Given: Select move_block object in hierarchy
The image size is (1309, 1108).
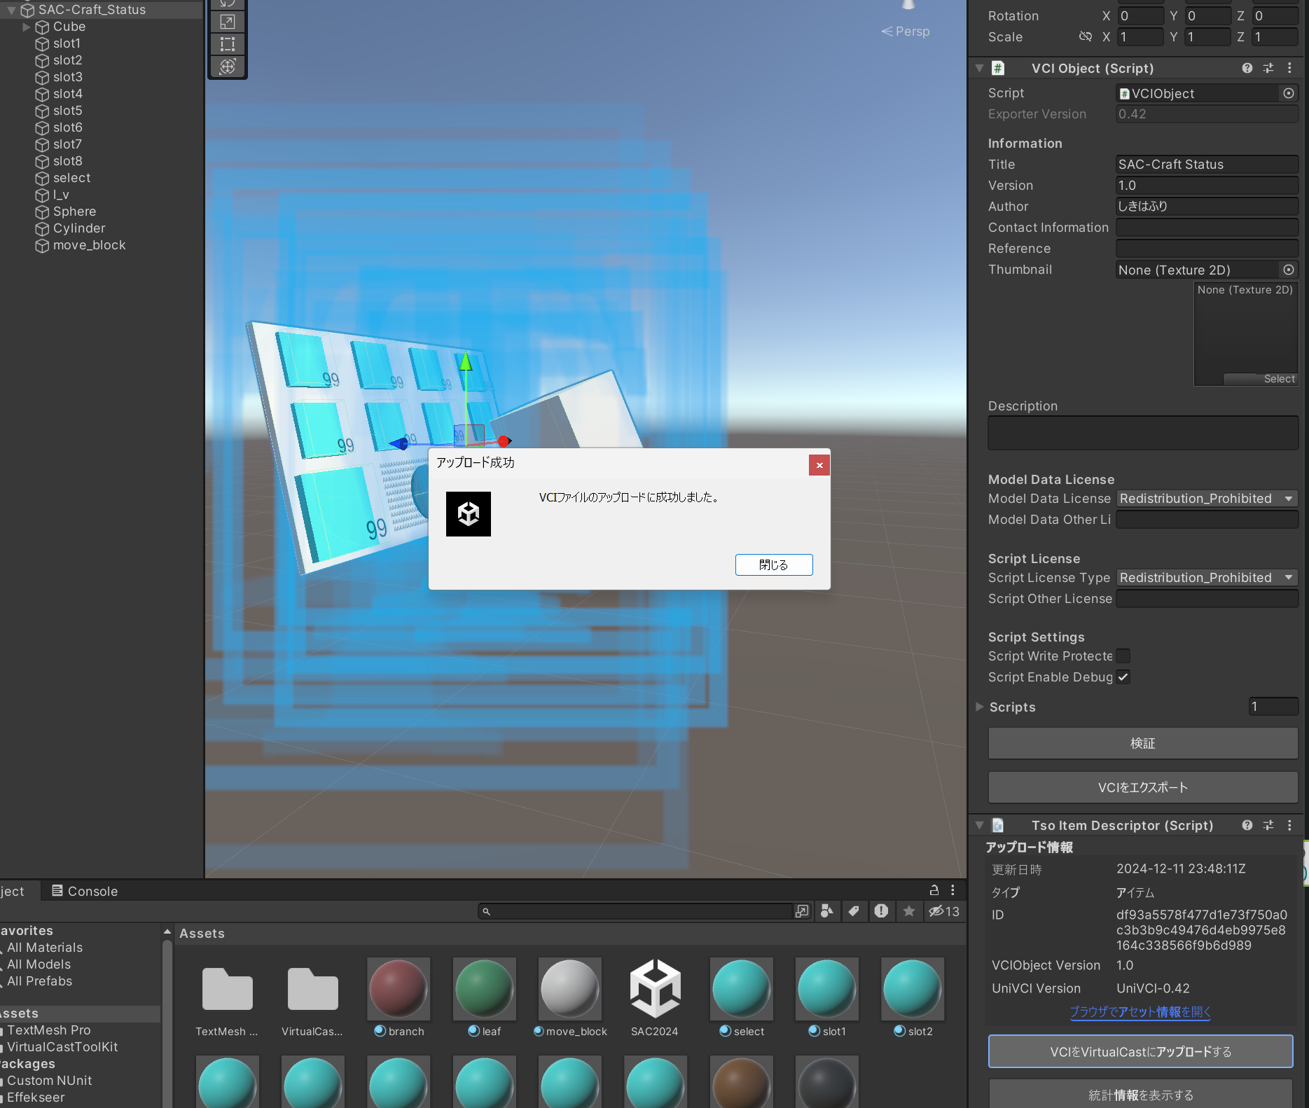Looking at the screenshot, I should coord(89,245).
